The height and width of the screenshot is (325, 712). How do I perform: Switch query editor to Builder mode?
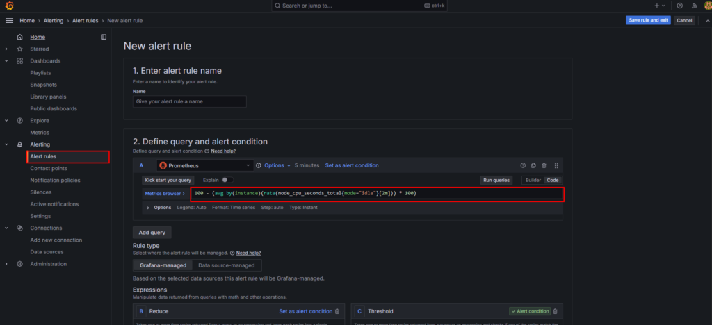(533, 180)
